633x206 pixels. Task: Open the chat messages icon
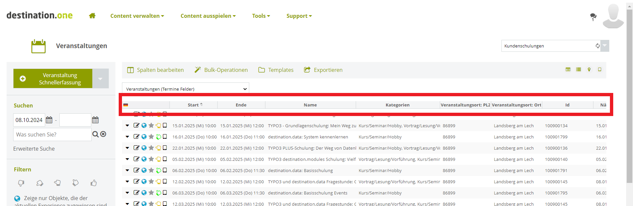(x=593, y=16)
